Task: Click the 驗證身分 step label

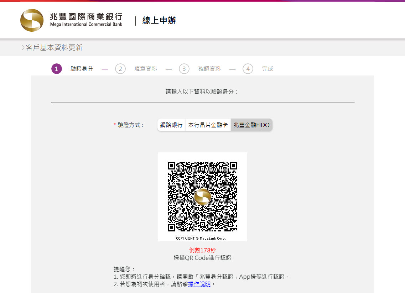Action: point(82,69)
